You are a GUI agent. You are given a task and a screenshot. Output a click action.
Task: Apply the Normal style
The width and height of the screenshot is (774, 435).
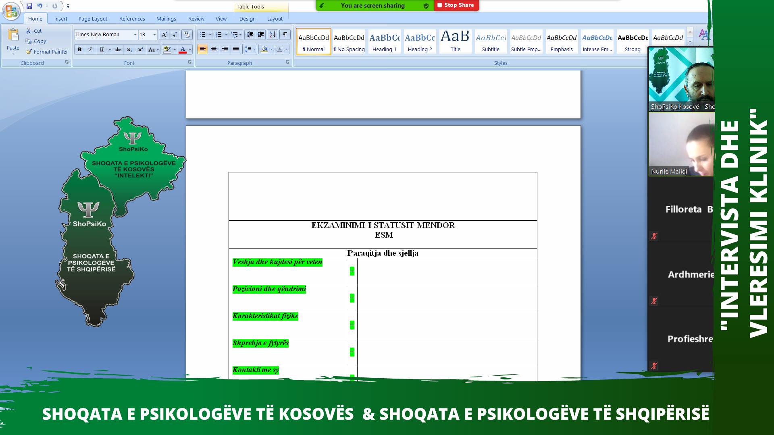314,41
